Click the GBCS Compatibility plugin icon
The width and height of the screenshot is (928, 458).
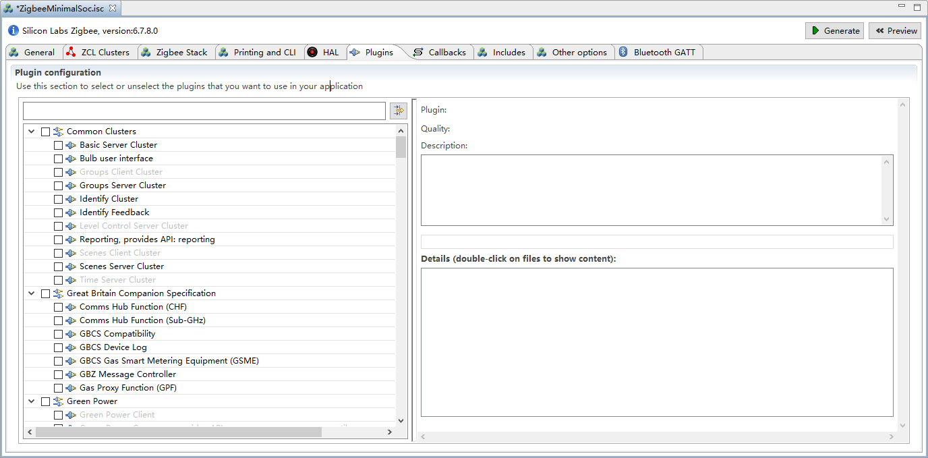click(x=71, y=334)
